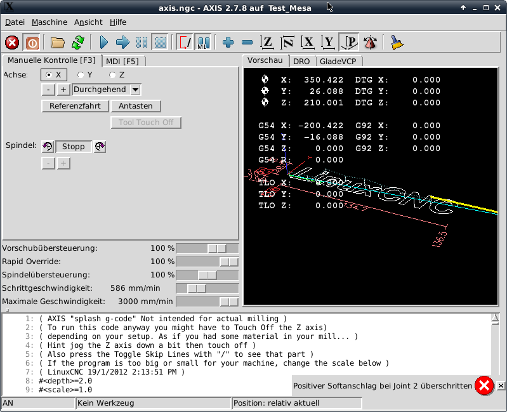Click G-code list scrollbar up arrow
The width and height of the screenshot is (507, 412).
(x=495, y=317)
